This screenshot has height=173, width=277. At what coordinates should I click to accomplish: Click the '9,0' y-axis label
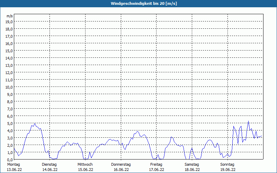click(x=10, y=94)
